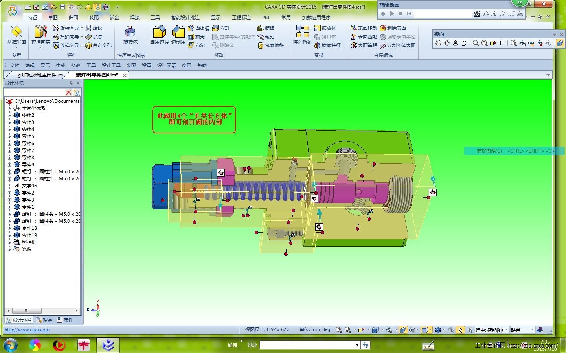Open the 阵列特征 pattern feature tool
The height and width of the screenshot is (353, 566).
click(302, 35)
